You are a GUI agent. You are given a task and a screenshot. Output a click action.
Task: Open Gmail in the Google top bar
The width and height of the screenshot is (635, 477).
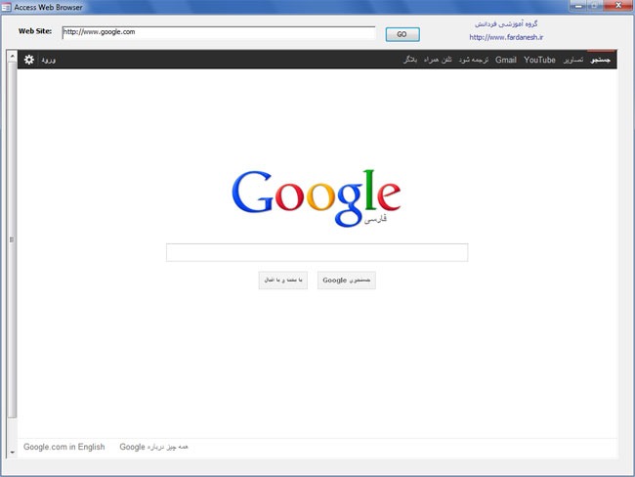[x=506, y=60]
